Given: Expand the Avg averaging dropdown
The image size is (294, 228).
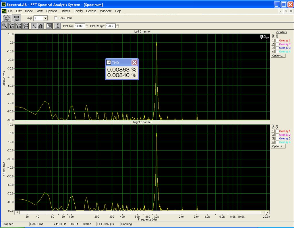Looking at the screenshot, I should [45, 18].
